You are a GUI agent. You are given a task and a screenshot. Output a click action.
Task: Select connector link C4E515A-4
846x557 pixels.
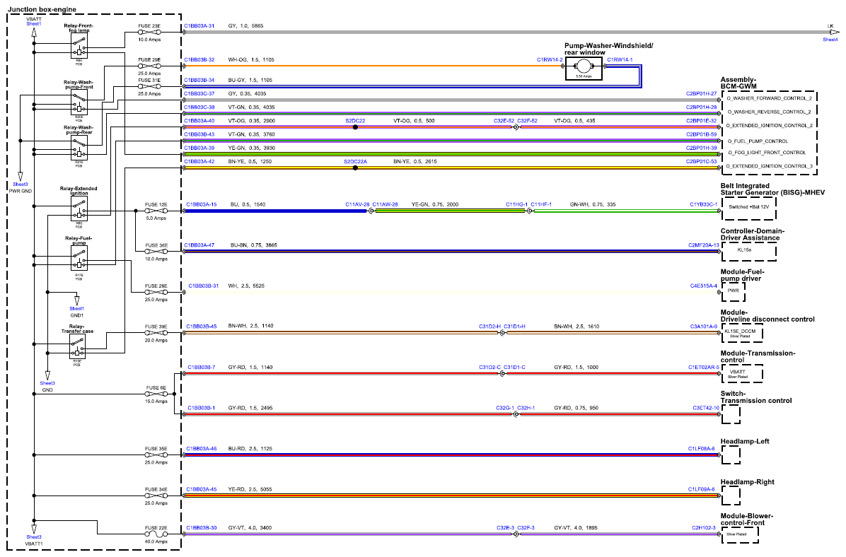point(704,286)
